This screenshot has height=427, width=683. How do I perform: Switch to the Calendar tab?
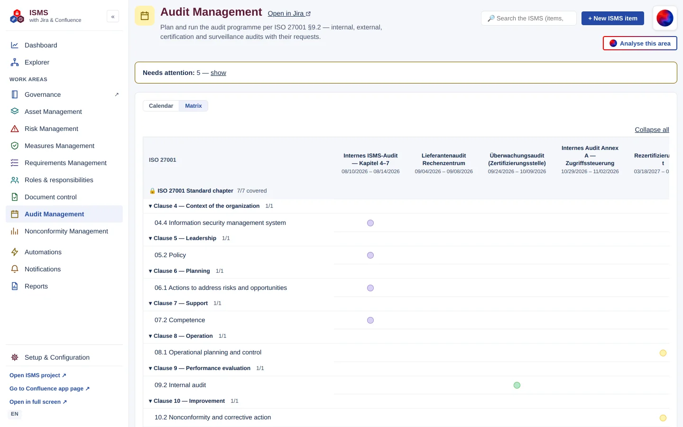click(161, 106)
